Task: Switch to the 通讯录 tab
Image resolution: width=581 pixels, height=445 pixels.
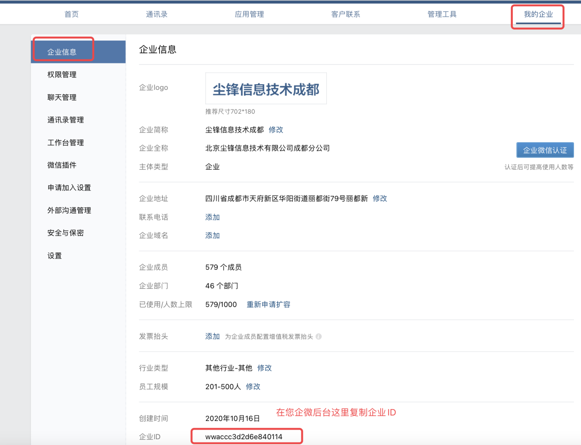Action: pos(157,14)
